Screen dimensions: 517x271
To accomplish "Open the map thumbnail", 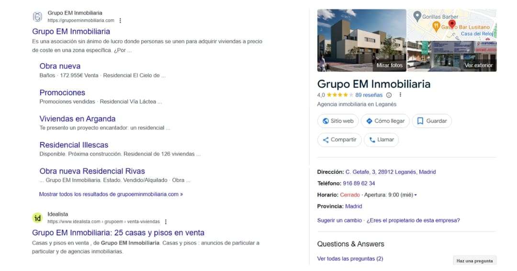I will click(x=452, y=25).
